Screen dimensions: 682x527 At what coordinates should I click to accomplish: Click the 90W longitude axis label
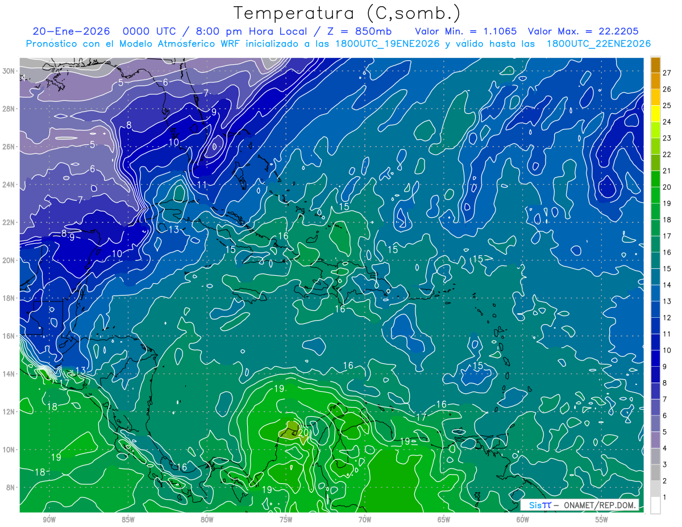click(x=49, y=520)
